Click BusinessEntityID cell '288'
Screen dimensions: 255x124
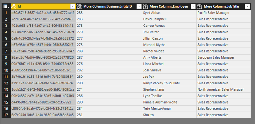point(109,51)
